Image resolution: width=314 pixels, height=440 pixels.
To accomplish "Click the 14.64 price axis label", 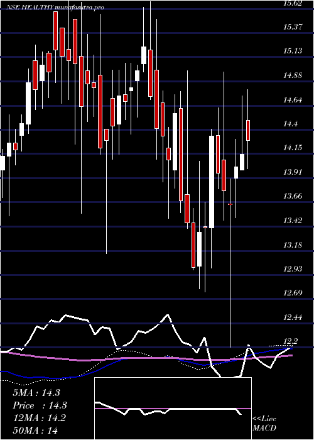I will (x=293, y=99).
